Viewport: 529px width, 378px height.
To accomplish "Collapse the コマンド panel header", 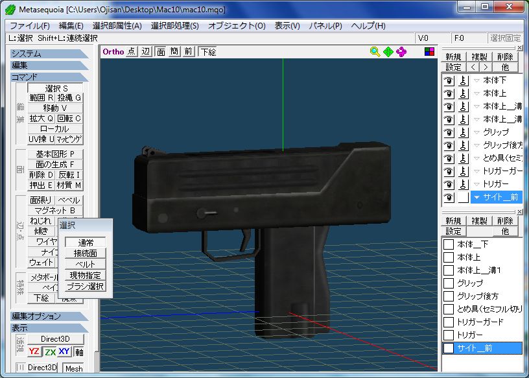I will pos(49,77).
